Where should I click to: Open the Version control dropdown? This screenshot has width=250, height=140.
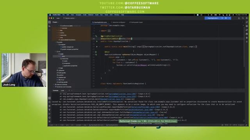(x=70, y=18)
